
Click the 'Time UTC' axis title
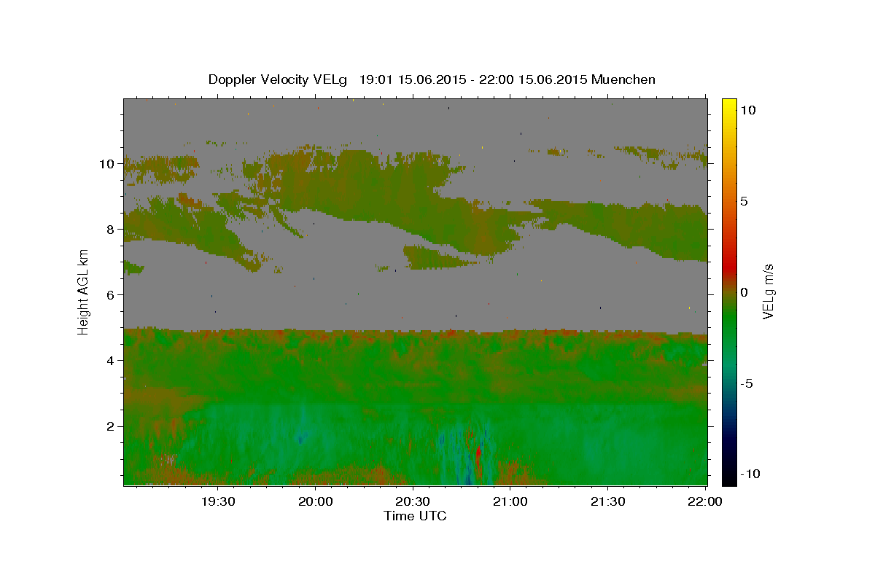click(x=415, y=516)
